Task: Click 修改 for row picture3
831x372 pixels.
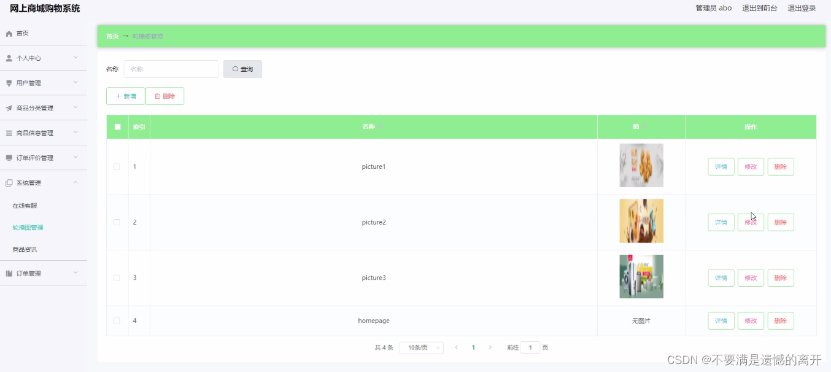Action: tap(751, 278)
